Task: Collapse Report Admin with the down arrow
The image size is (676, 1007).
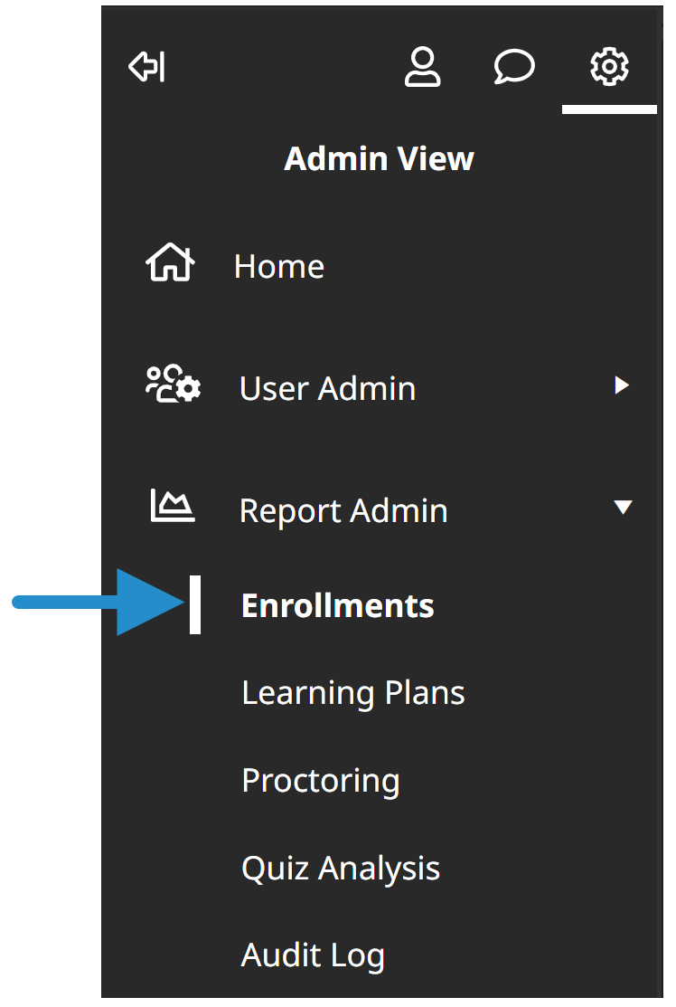Action: click(x=623, y=508)
